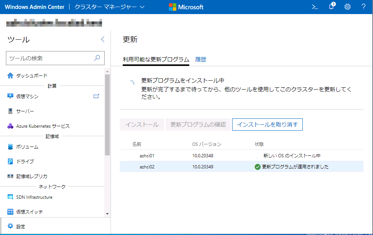Click インストールを取り消す button
This screenshot has width=373, height=235.
267,124
